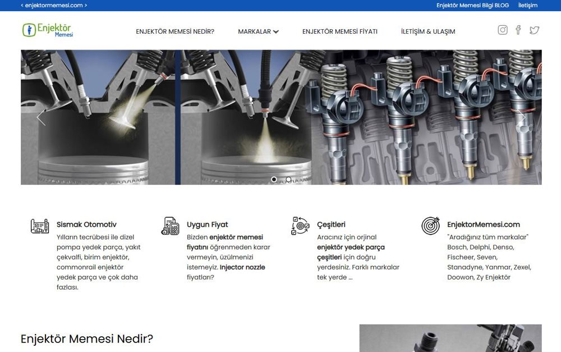The height and width of the screenshot is (352, 561).
Task: Open ENJEKTÖR MEMESİ FİYATI menu item
Action: point(339,32)
